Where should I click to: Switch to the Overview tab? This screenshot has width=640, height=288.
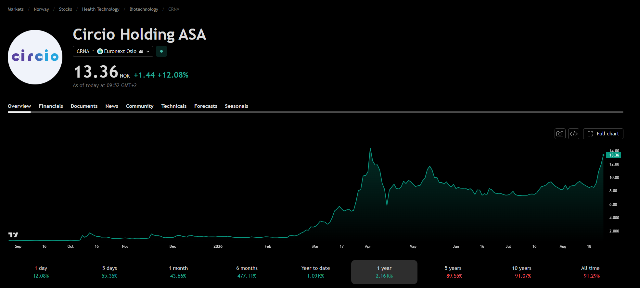(x=19, y=106)
